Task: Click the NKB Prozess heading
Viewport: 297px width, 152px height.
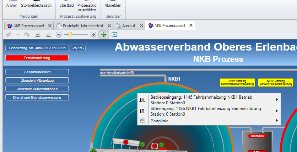Action: coord(218,59)
